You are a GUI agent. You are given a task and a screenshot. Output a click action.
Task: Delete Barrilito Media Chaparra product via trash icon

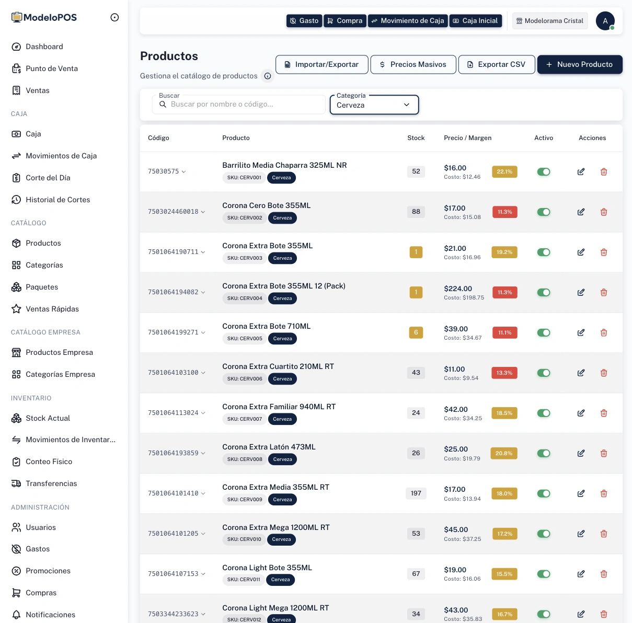click(604, 172)
